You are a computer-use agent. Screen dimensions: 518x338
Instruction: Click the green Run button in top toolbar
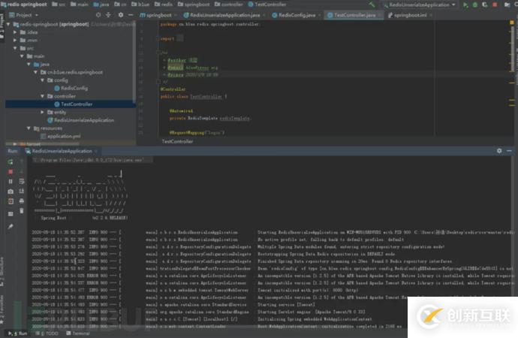pos(467,5)
